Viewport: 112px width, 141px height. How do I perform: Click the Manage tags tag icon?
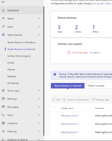coord(93,100)
